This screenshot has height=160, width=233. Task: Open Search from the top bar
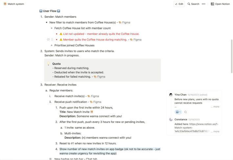click(193, 4)
